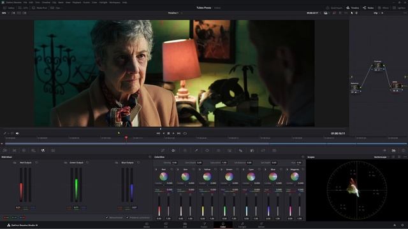Open the 3D palette
Viewport: 408px width, 229px height.
click(274, 150)
